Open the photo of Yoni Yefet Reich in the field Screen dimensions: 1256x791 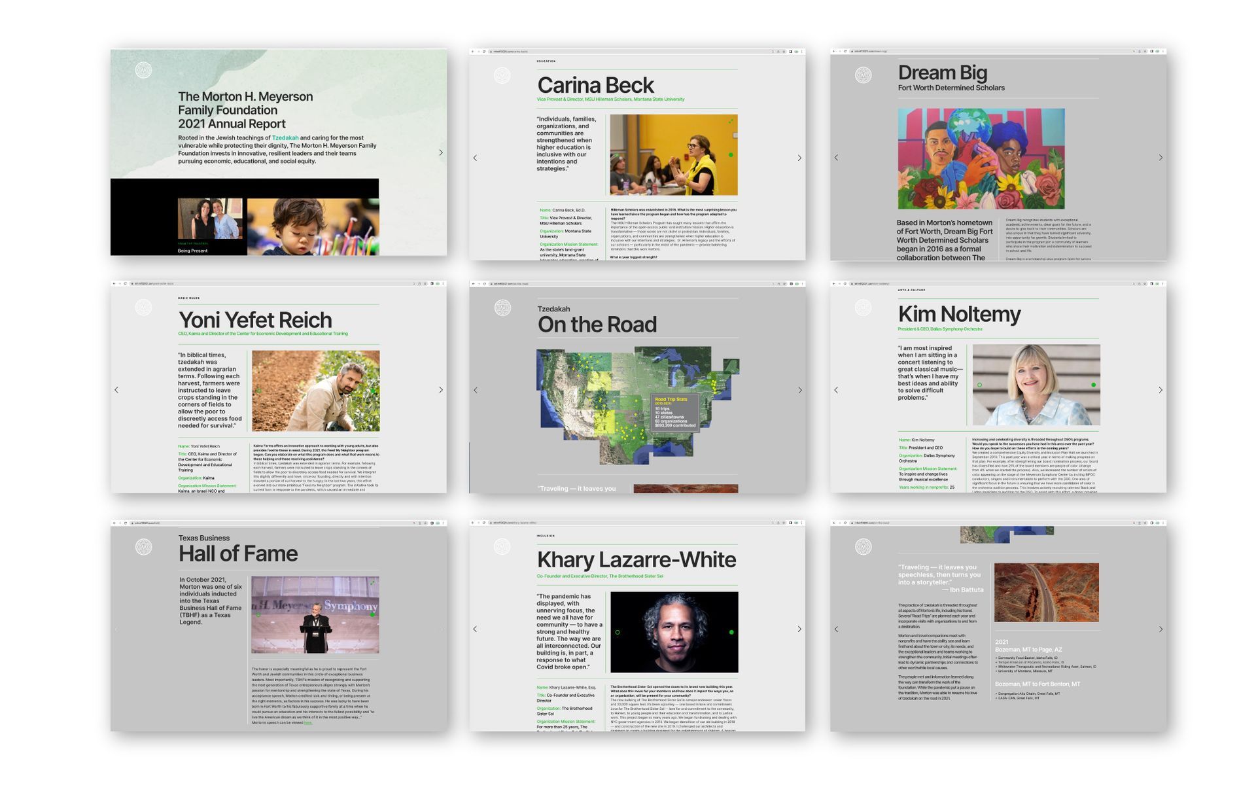(x=315, y=391)
